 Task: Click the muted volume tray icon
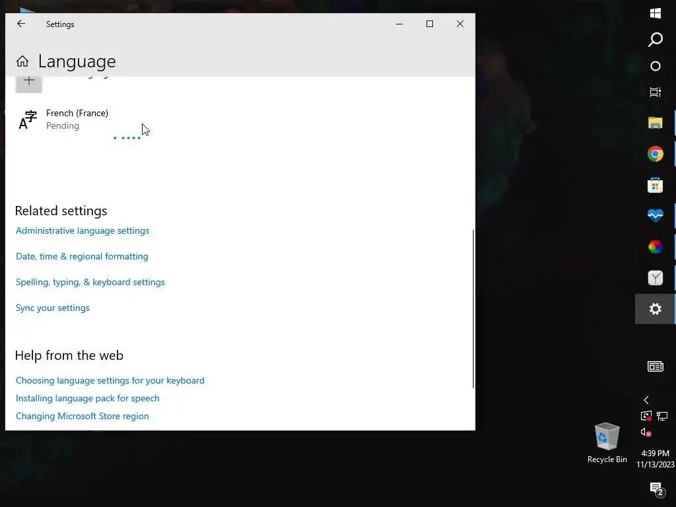click(x=646, y=432)
